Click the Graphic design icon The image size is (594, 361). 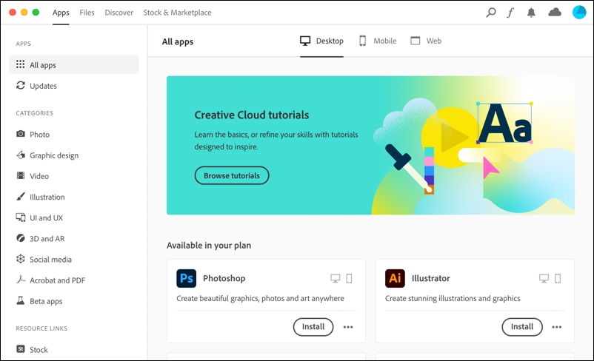pos(21,155)
